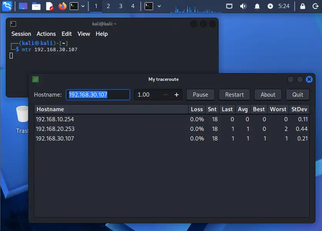This screenshot has width=322, height=231.
Task: Click the Snt column header
Action: pos(212,109)
